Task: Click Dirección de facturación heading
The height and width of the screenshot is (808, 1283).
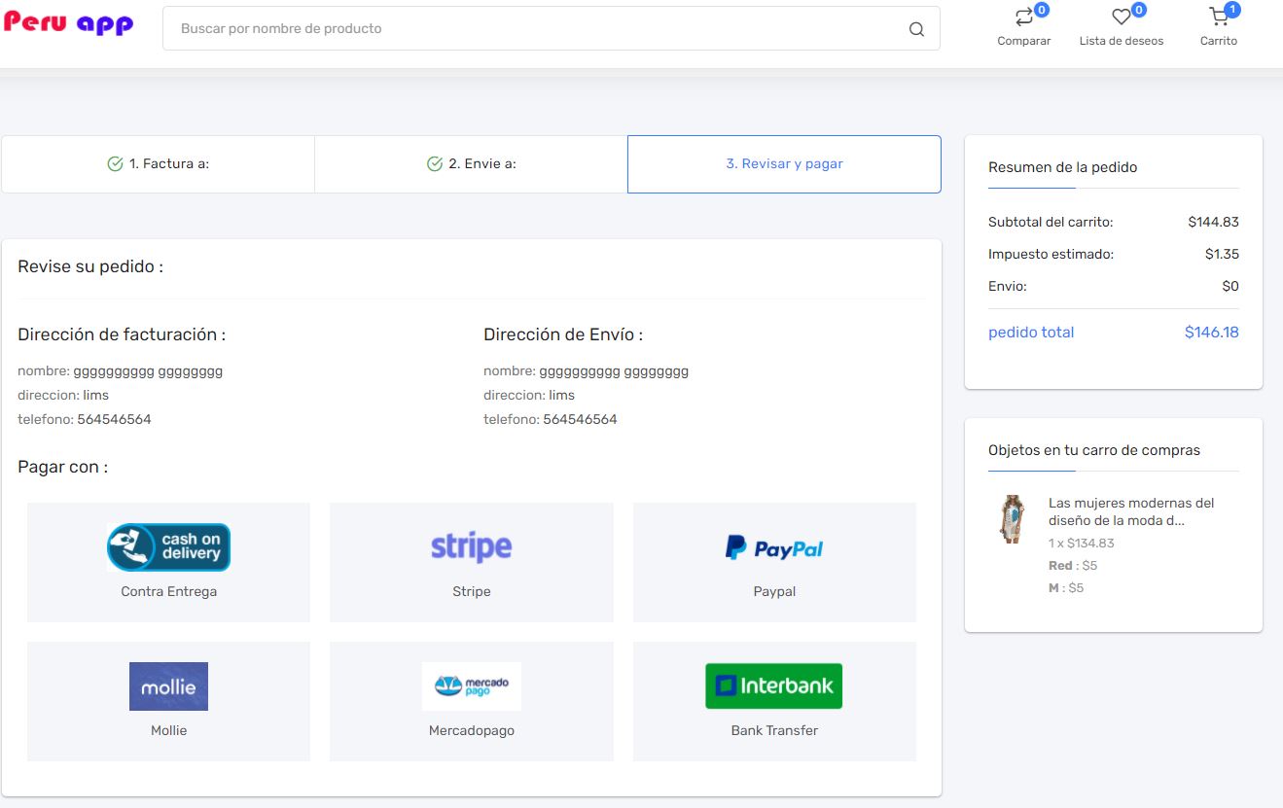Action: 122,334
